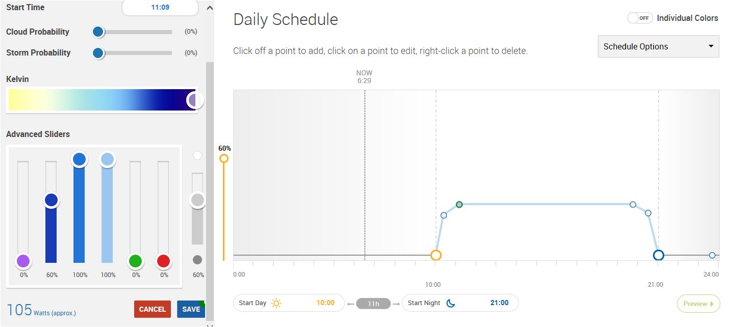The height and width of the screenshot is (327, 729).
Task: Click the CANCEL button
Action: coord(152,309)
